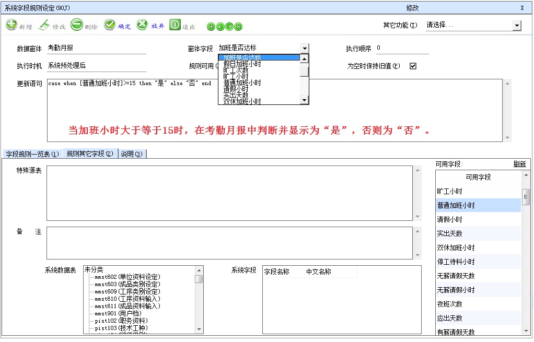Select mmst602 (单位资料设定) in the tree

tap(127, 277)
